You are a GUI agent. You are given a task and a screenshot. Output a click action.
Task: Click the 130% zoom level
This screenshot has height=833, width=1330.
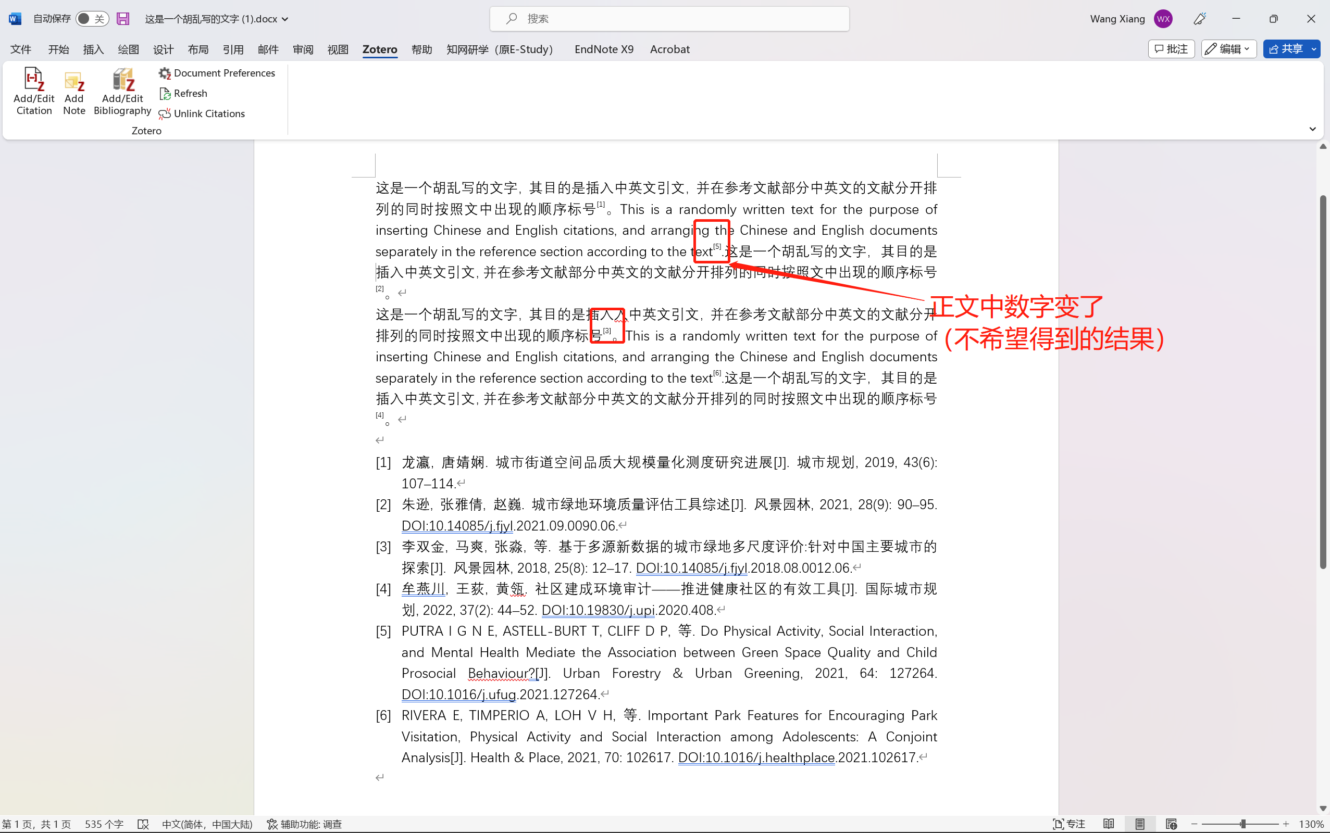click(x=1311, y=824)
